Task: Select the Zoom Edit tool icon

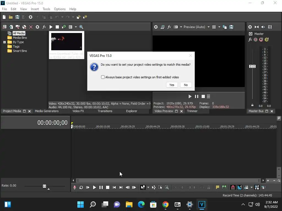Action: 167,187
